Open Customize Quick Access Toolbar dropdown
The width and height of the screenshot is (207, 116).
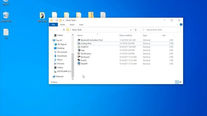pos(63,20)
